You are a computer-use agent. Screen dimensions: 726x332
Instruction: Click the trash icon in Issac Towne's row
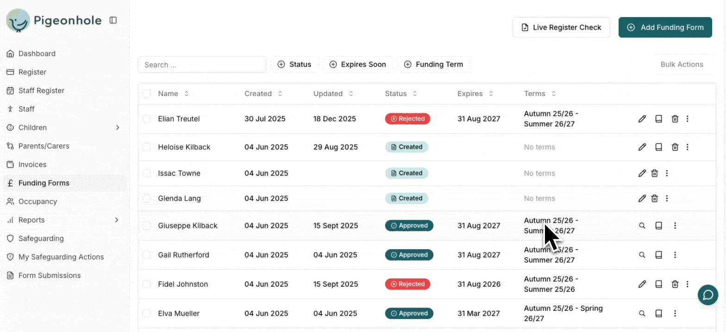point(654,173)
